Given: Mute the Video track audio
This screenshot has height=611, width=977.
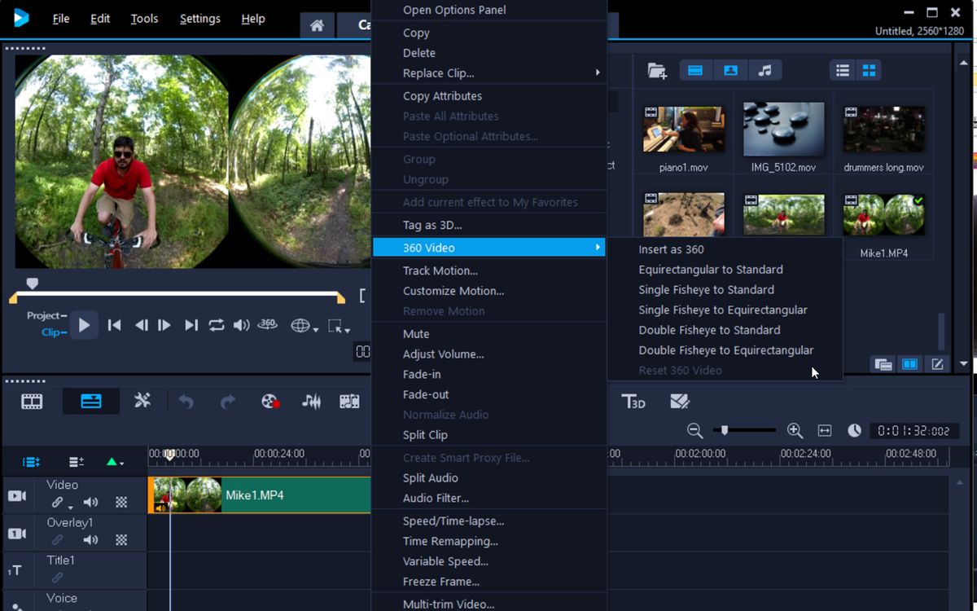Looking at the screenshot, I should pos(90,501).
